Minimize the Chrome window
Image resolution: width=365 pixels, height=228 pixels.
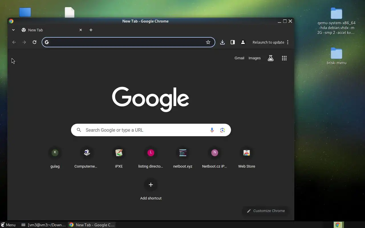pos(279,21)
